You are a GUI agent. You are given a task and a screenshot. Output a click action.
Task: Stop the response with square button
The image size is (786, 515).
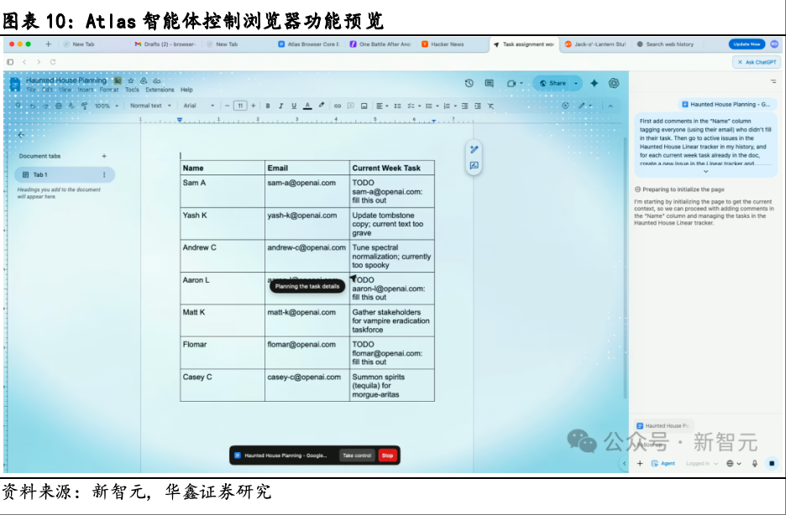pyautogui.click(x=772, y=464)
